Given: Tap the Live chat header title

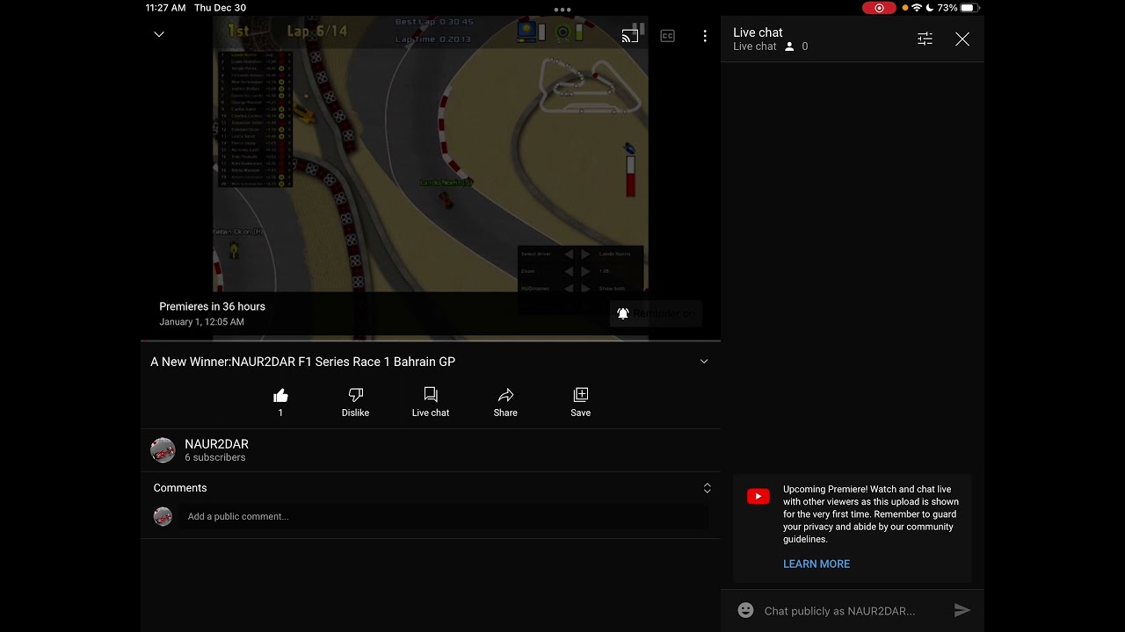Looking at the screenshot, I should tap(758, 32).
